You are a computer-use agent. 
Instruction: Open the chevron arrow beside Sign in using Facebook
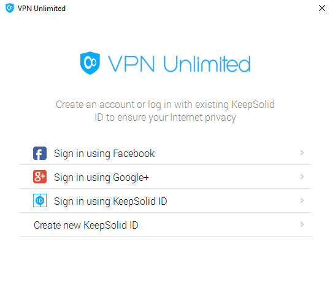click(302, 153)
